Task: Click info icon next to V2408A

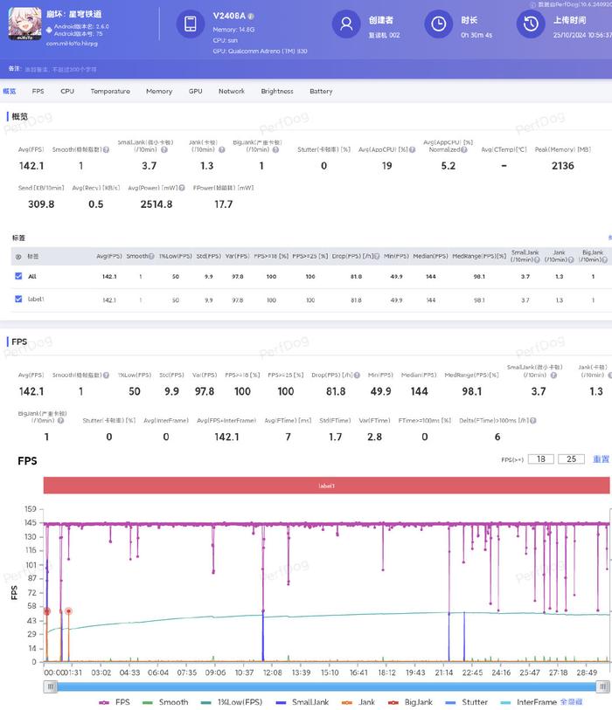Action: [251, 17]
